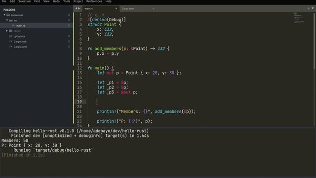316x178 pixels.
Task: Expand the target folder arrow
Action: [x=7, y=31]
